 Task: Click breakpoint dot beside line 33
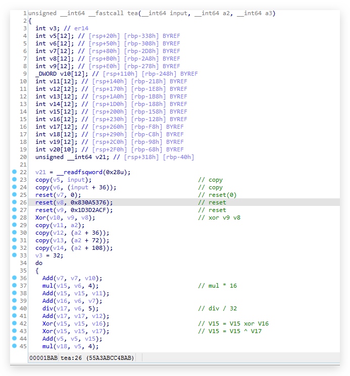click(14, 255)
